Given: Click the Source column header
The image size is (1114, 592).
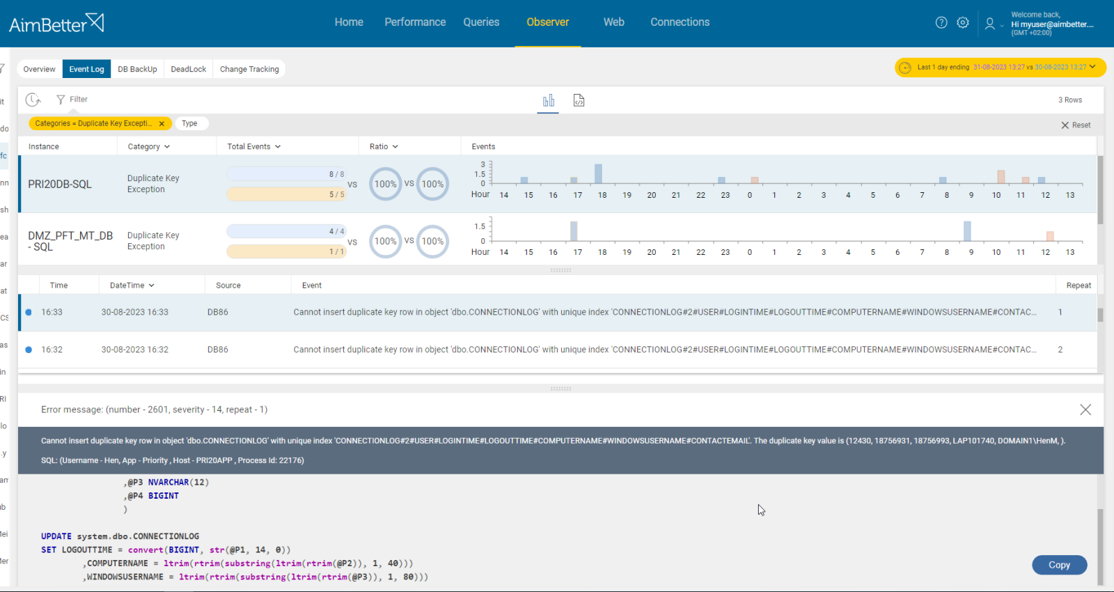Looking at the screenshot, I should (228, 286).
